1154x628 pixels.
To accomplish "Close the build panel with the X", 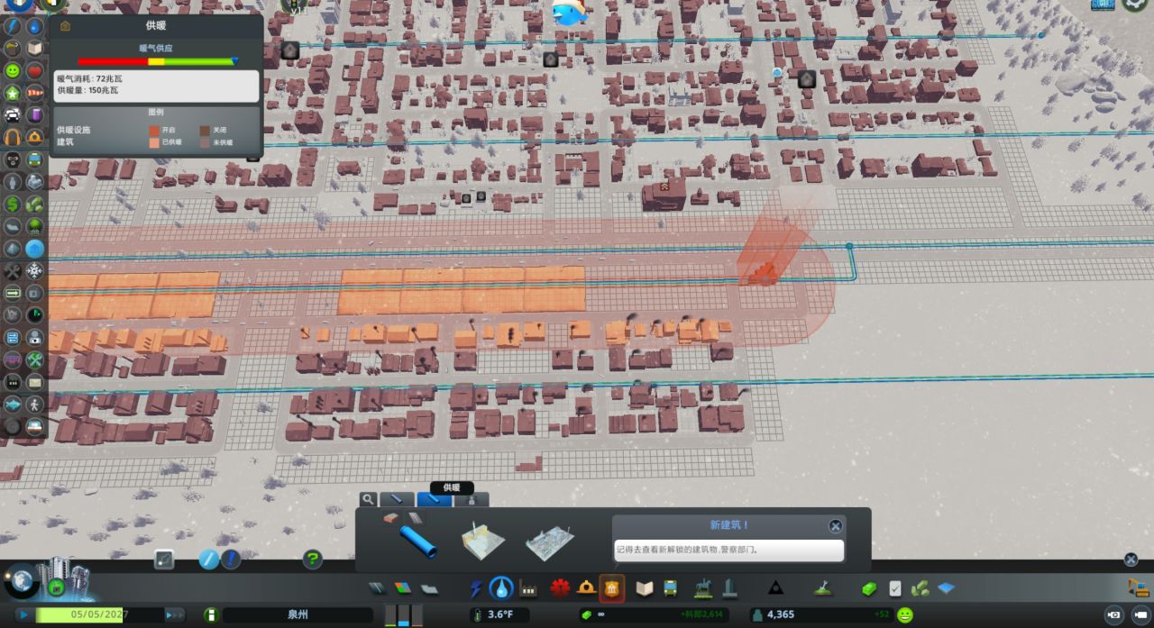I will coord(1131,560).
